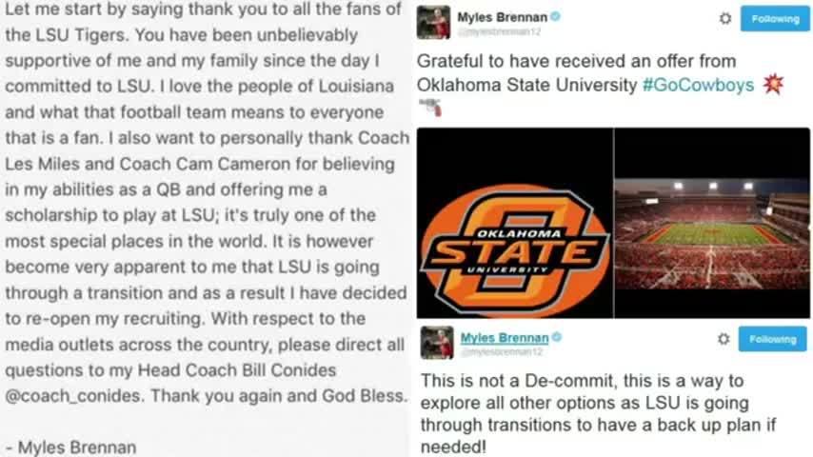The image size is (813, 457).
Task: Click the top tweet's @handle under the name
Action: 499,31
